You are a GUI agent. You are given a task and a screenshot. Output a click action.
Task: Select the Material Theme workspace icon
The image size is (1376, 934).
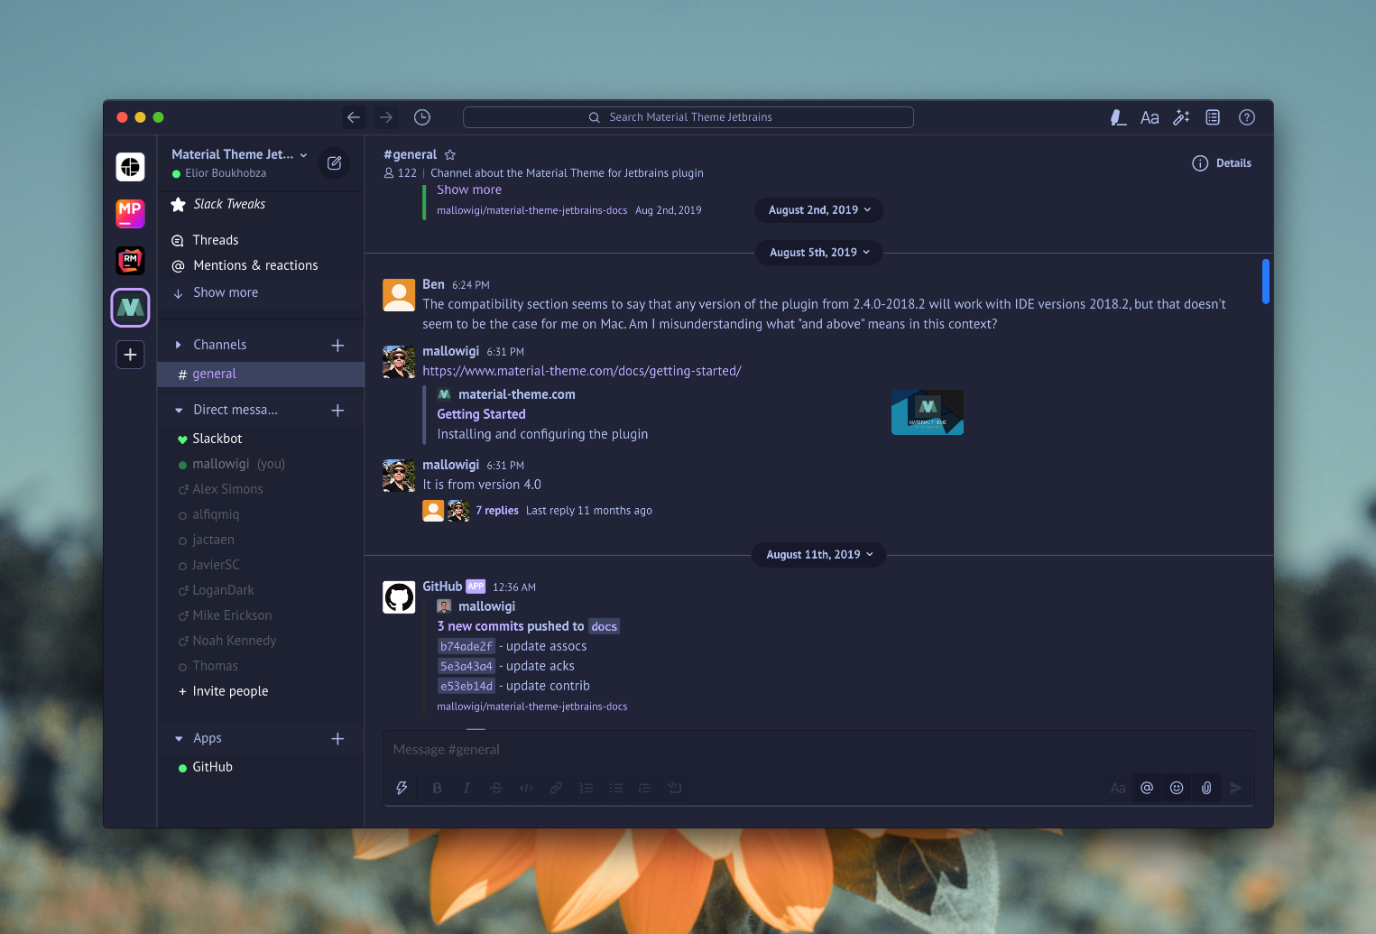131,308
